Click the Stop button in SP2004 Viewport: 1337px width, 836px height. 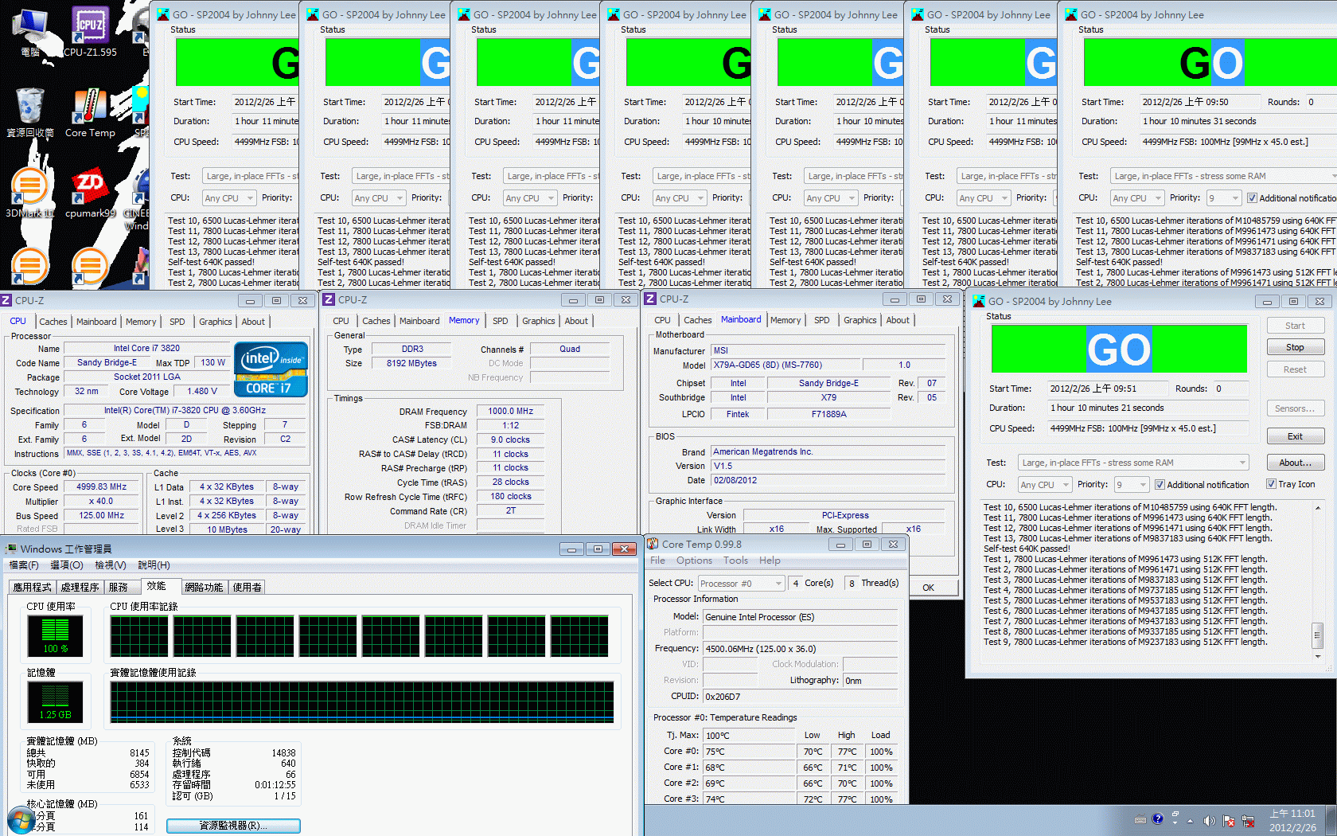1295,347
